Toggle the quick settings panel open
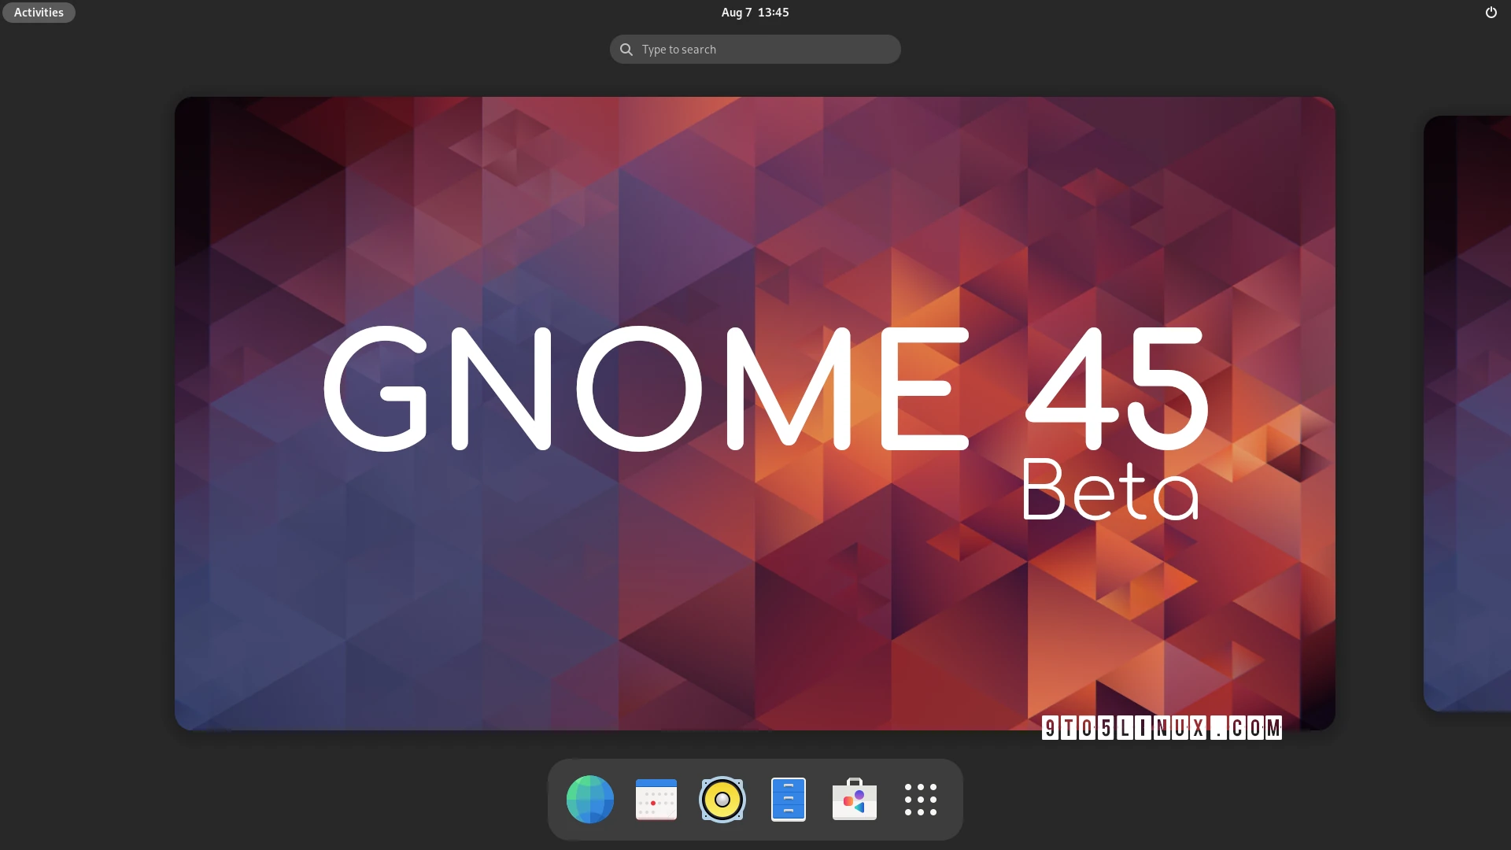This screenshot has height=850, width=1511. click(x=1491, y=12)
